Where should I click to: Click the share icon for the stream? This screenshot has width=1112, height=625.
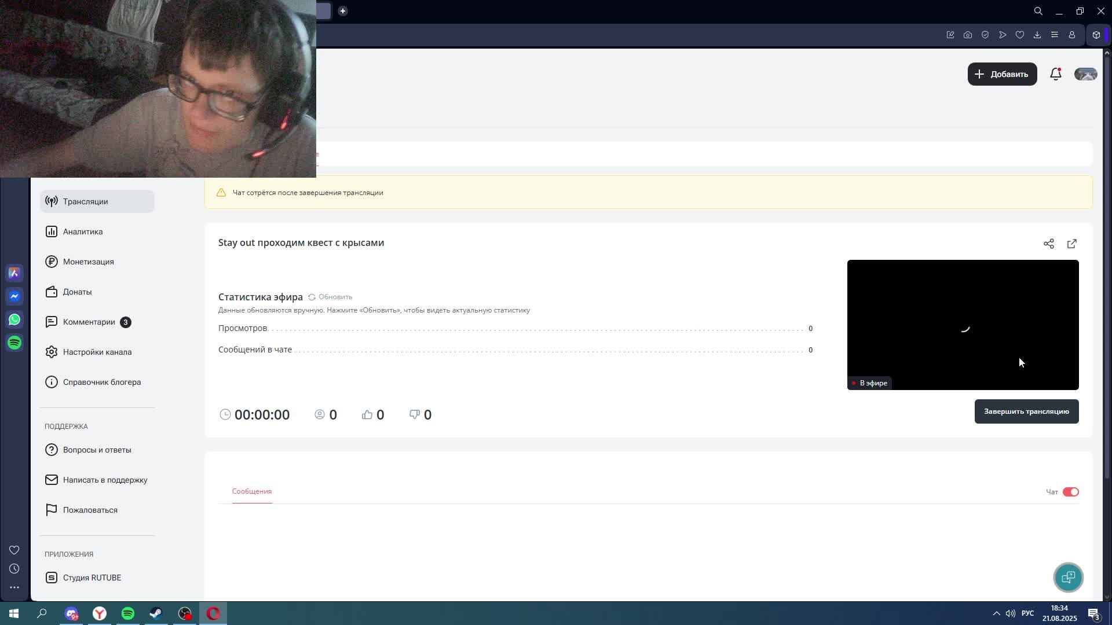1048,244
